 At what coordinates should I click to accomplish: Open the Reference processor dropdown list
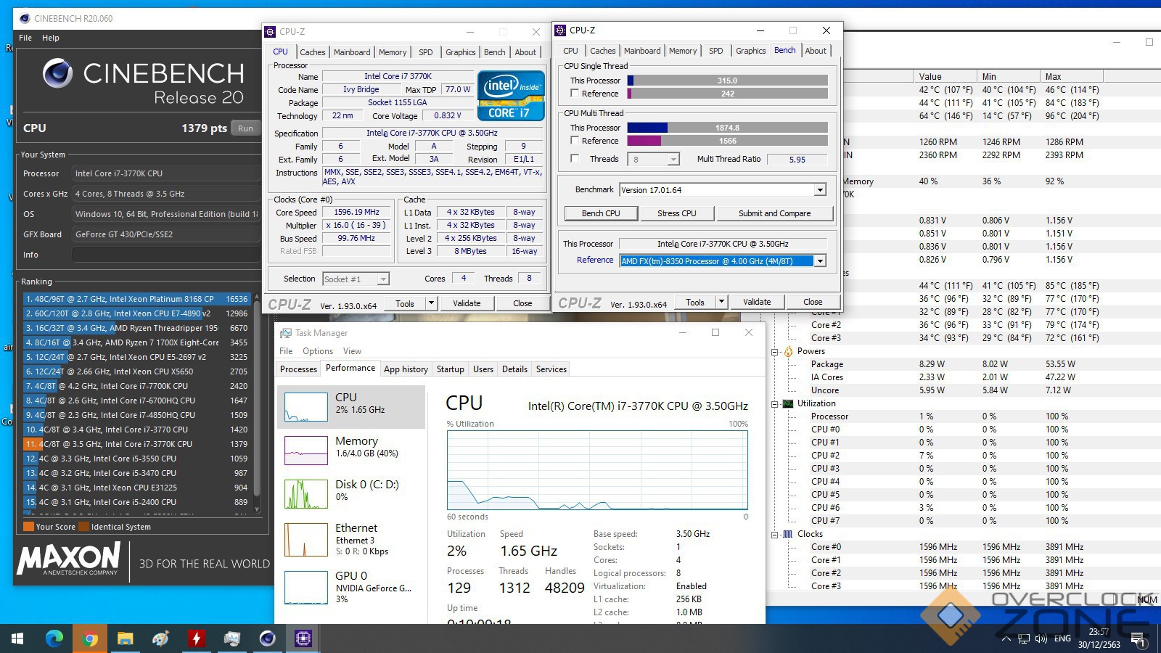tap(820, 261)
